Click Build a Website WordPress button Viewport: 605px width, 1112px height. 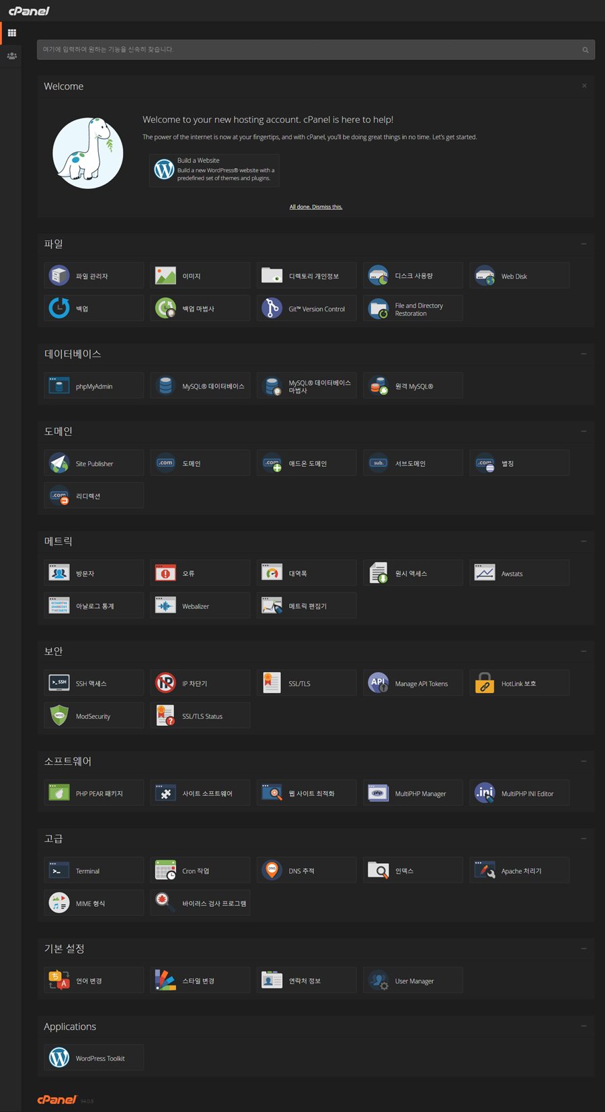point(214,170)
